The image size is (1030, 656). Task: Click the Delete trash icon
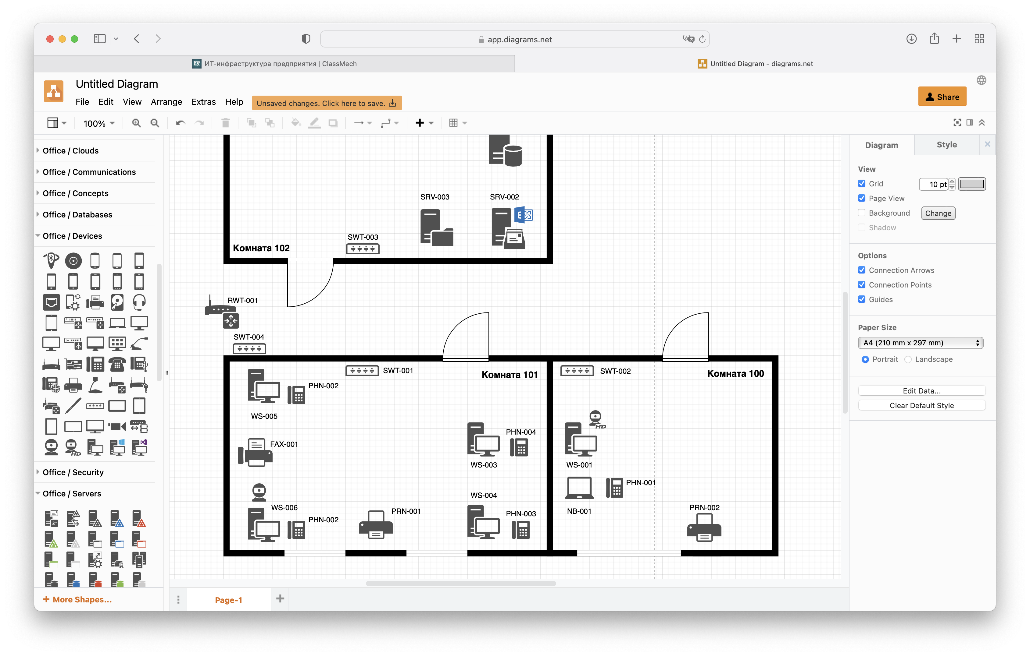(x=225, y=123)
